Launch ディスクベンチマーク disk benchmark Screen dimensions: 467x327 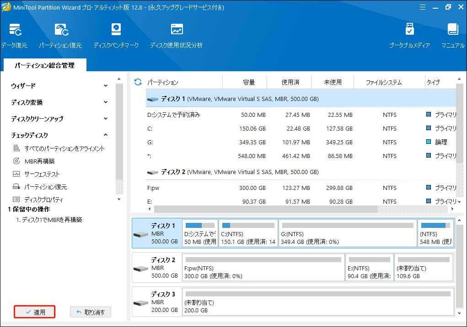[x=116, y=36]
